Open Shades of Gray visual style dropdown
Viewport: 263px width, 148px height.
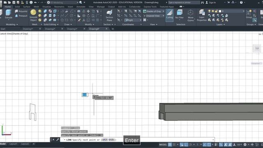coord(154,11)
